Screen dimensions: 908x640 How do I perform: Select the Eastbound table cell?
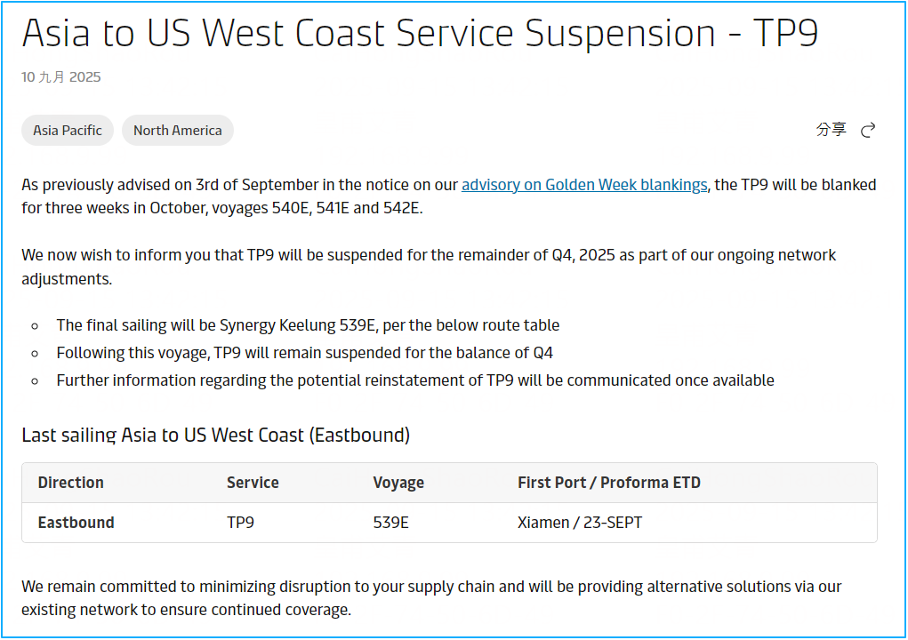(76, 523)
